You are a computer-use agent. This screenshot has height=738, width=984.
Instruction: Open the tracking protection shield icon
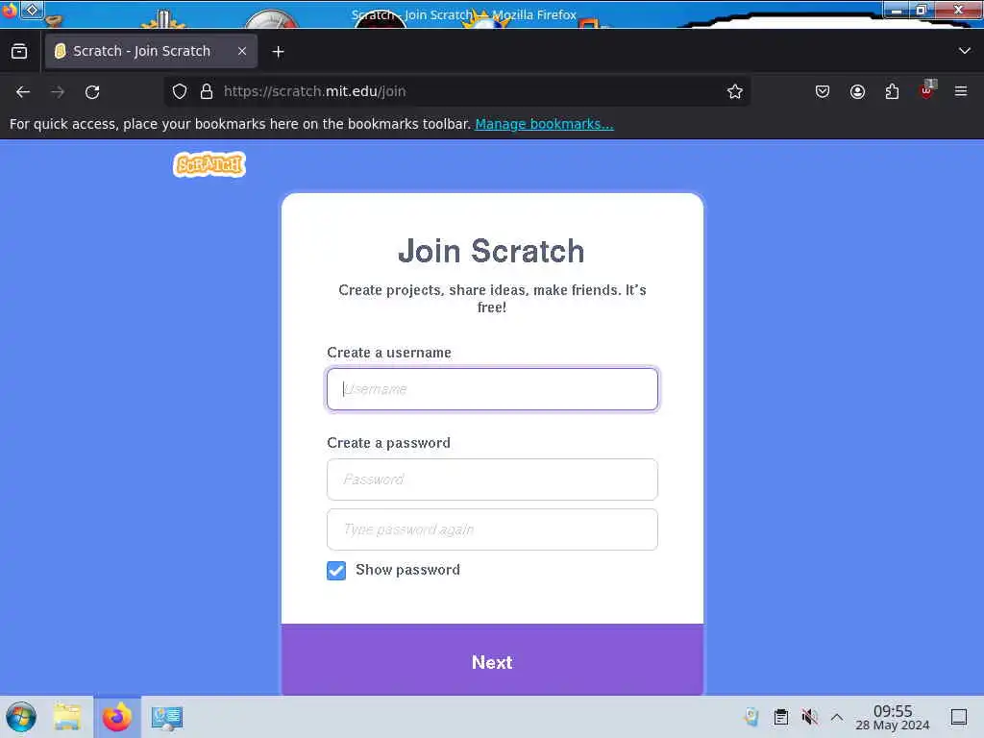click(180, 91)
